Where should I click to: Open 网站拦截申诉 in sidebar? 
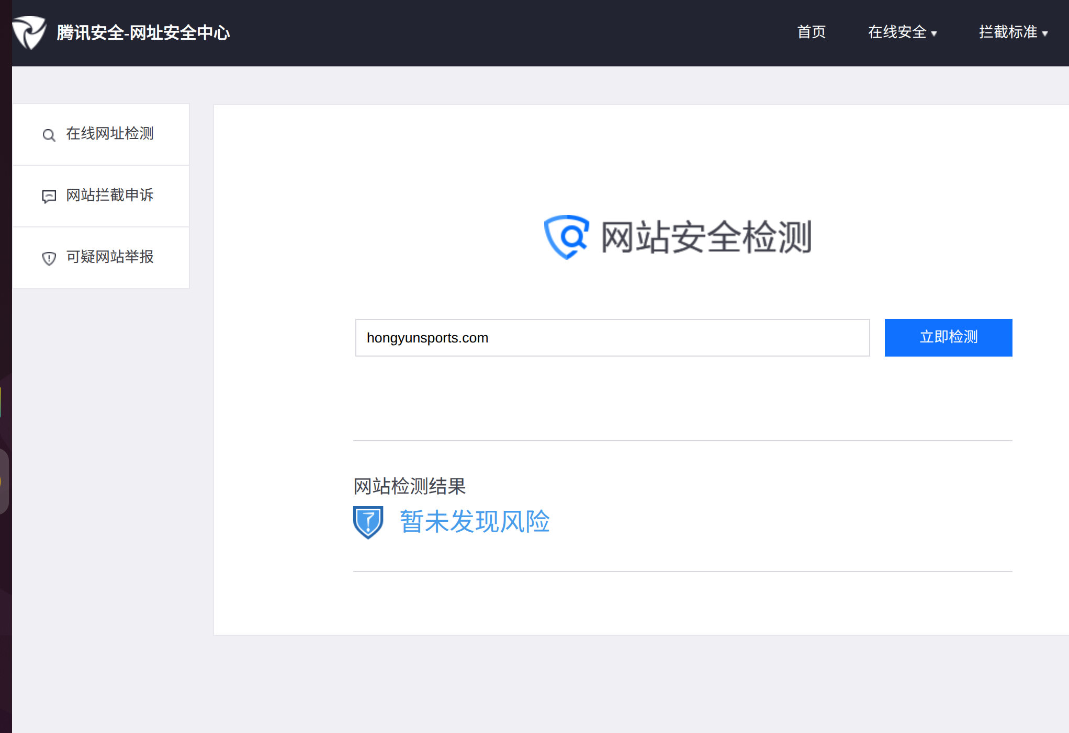109,196
